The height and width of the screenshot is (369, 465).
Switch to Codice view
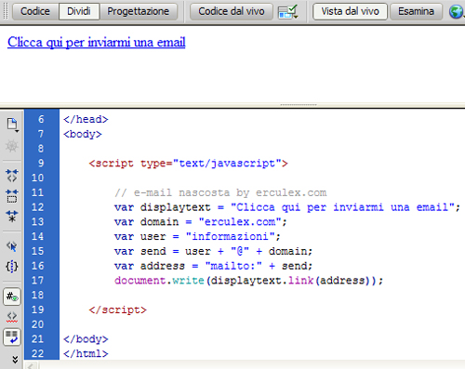[x=35, y=11]
